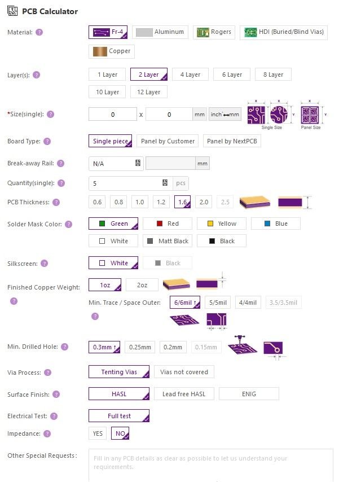The width and height of the screenshot is (339, 482).
Task: Click the help icon beside Impedance
Action: [47, 434]
